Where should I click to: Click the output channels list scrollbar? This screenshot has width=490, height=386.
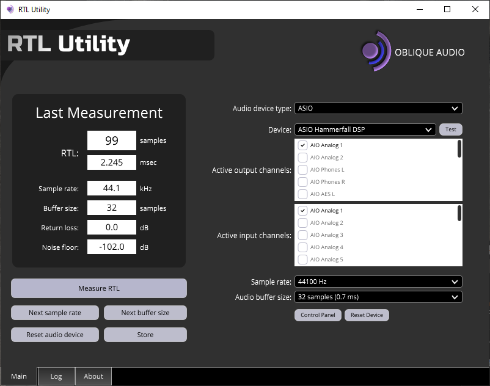459,148
